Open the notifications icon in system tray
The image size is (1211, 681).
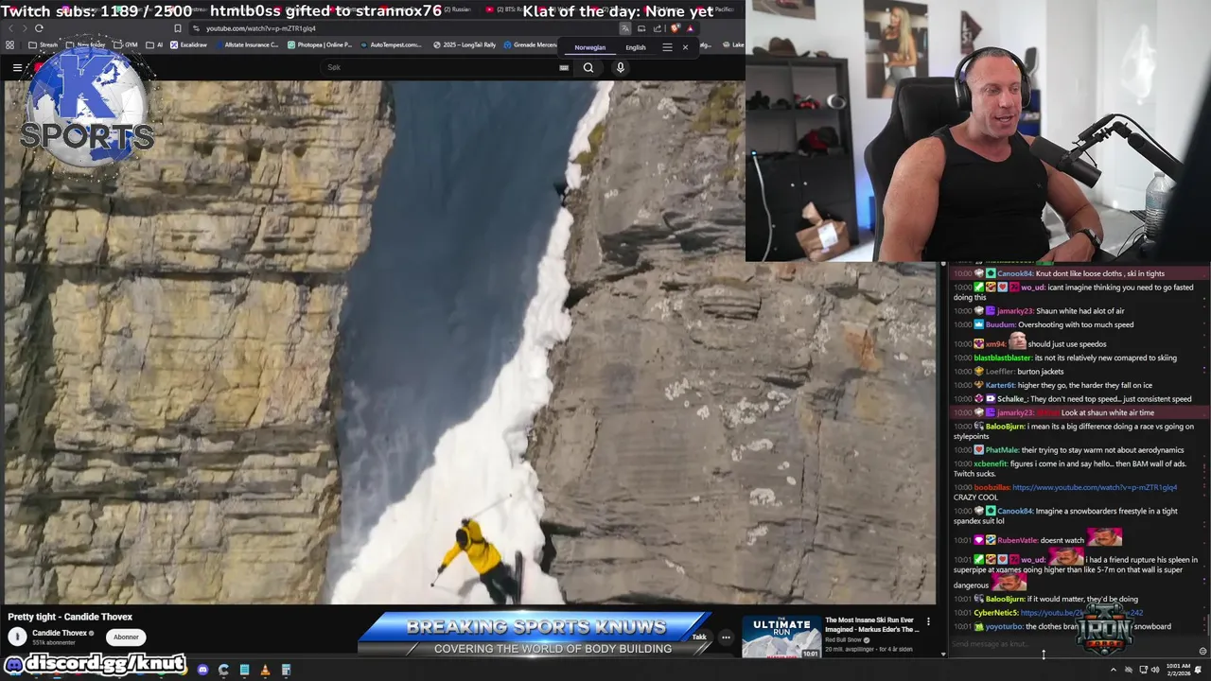pyautogui.click(x=1199, y=670)
